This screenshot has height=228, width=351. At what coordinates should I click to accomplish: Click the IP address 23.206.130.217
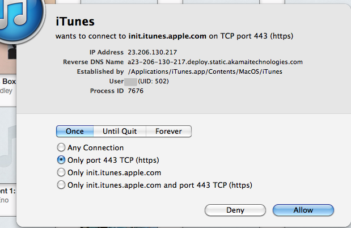click(x=152, y=52)
